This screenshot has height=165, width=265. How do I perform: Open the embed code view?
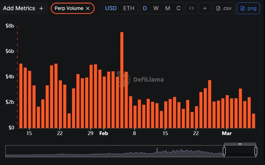[192, 8]
